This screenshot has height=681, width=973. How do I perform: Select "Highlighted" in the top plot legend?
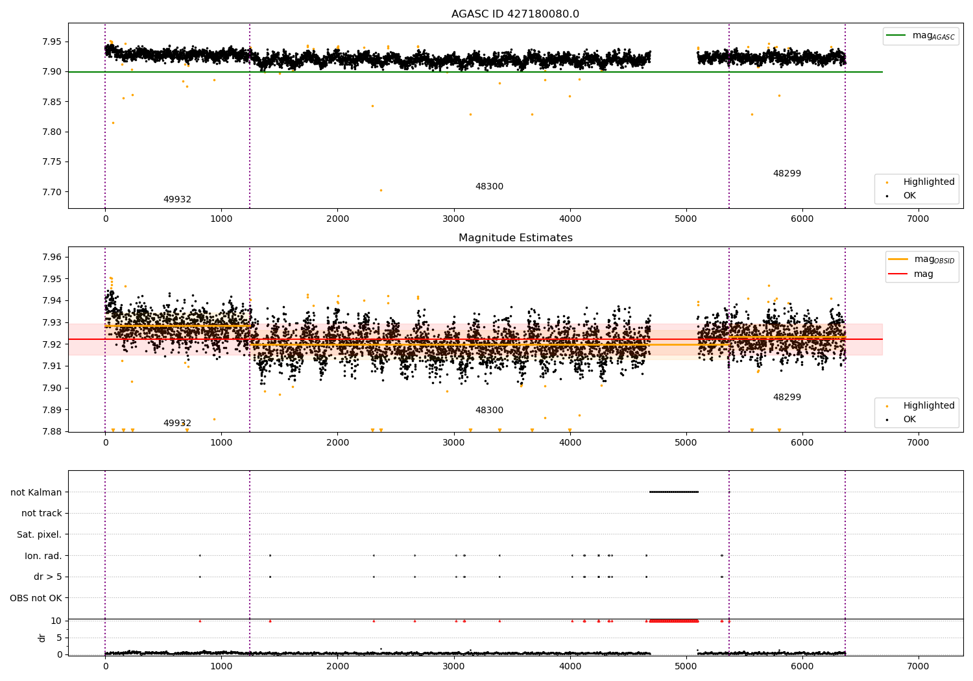point(929,182)
